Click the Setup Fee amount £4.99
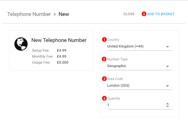 click(62, 50)
